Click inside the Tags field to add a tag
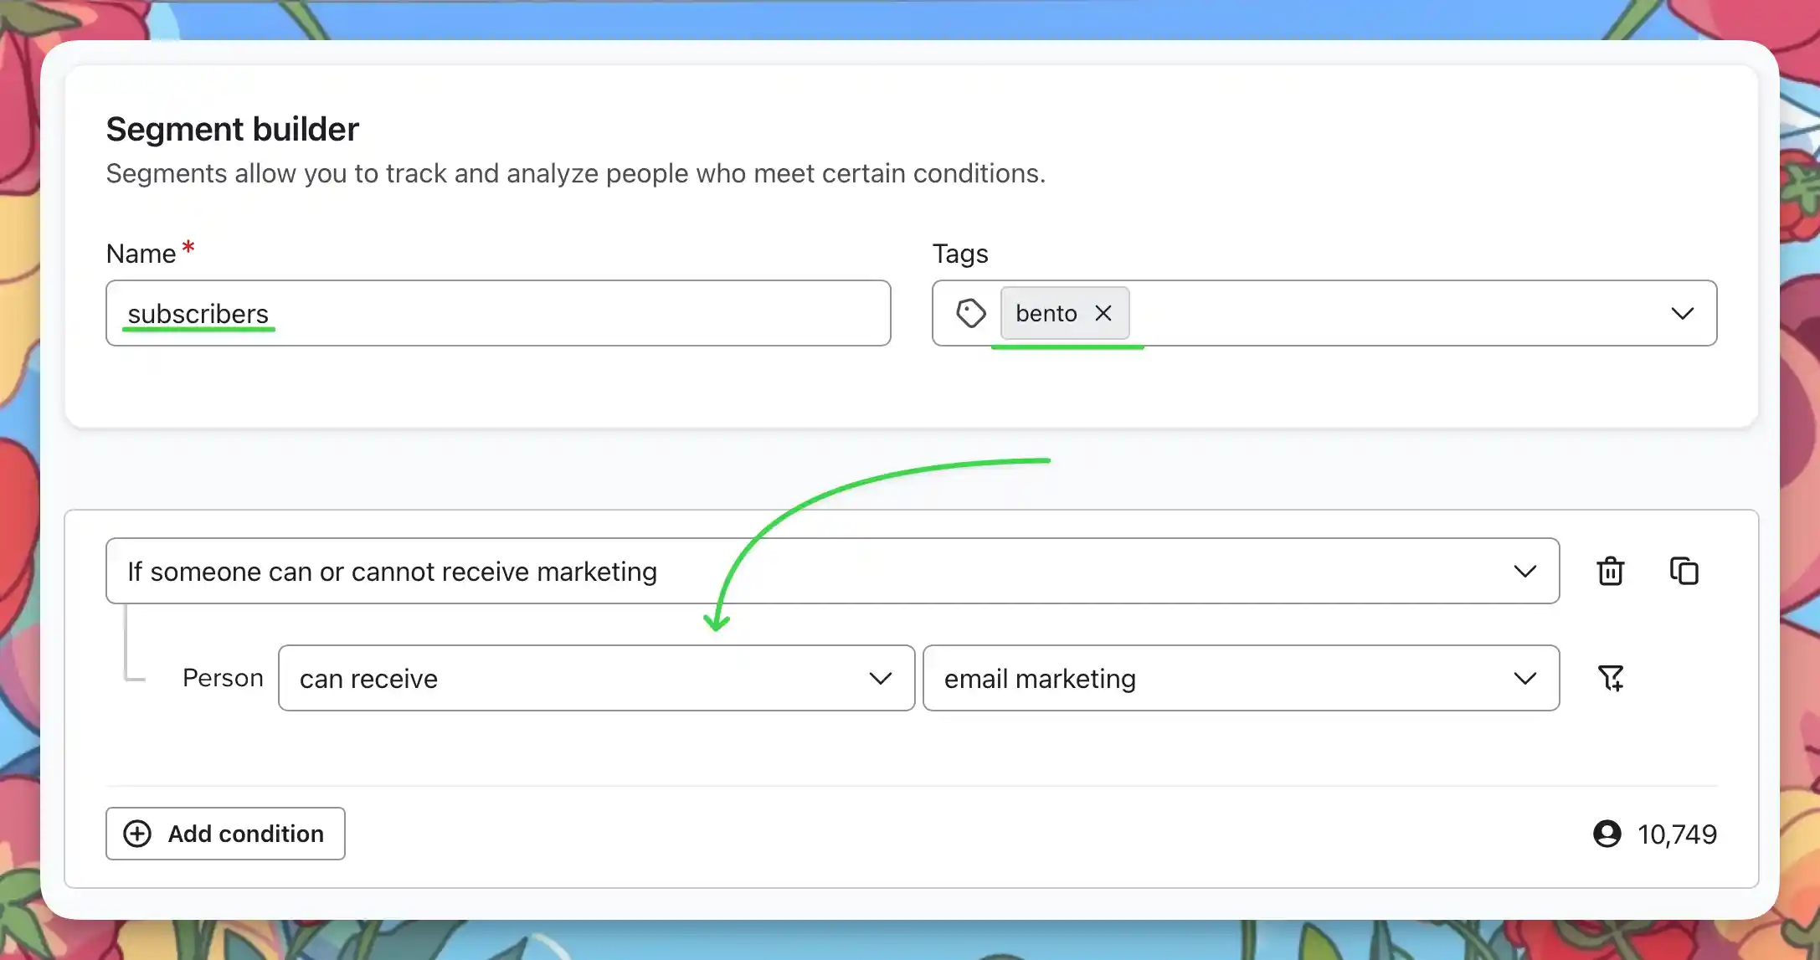 coord(1381,313)
